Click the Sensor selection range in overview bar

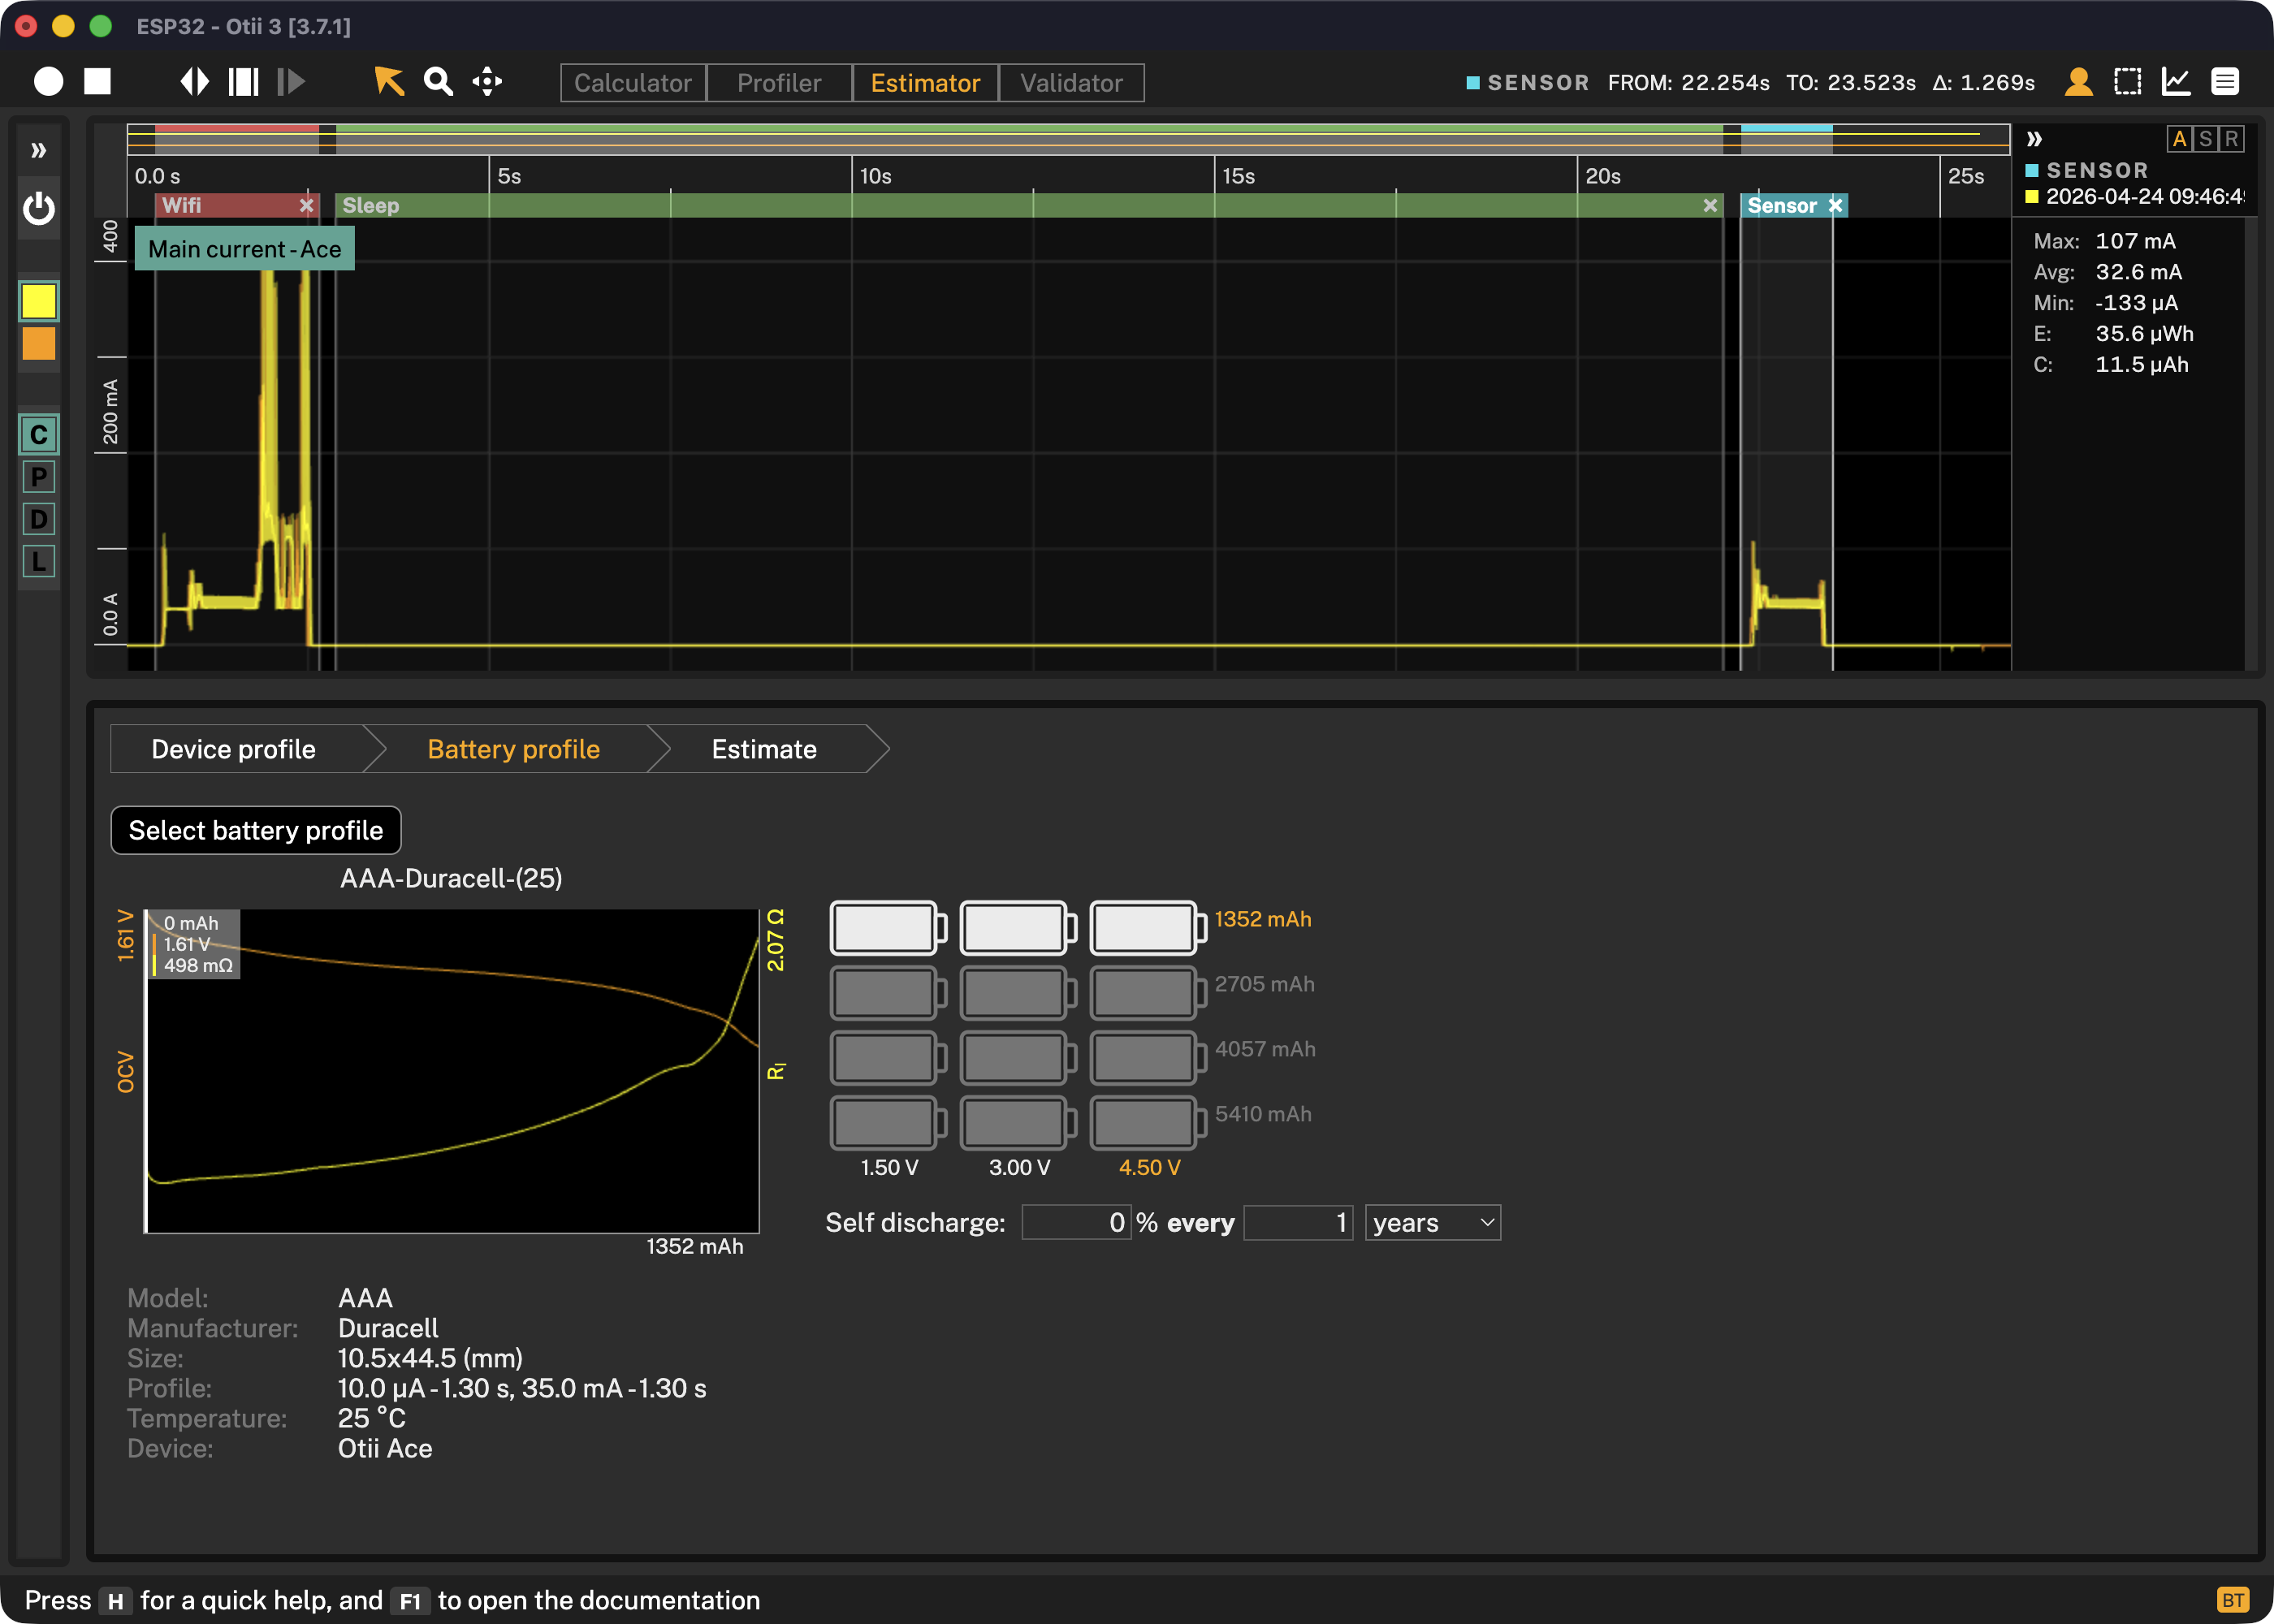[1786, 139]
